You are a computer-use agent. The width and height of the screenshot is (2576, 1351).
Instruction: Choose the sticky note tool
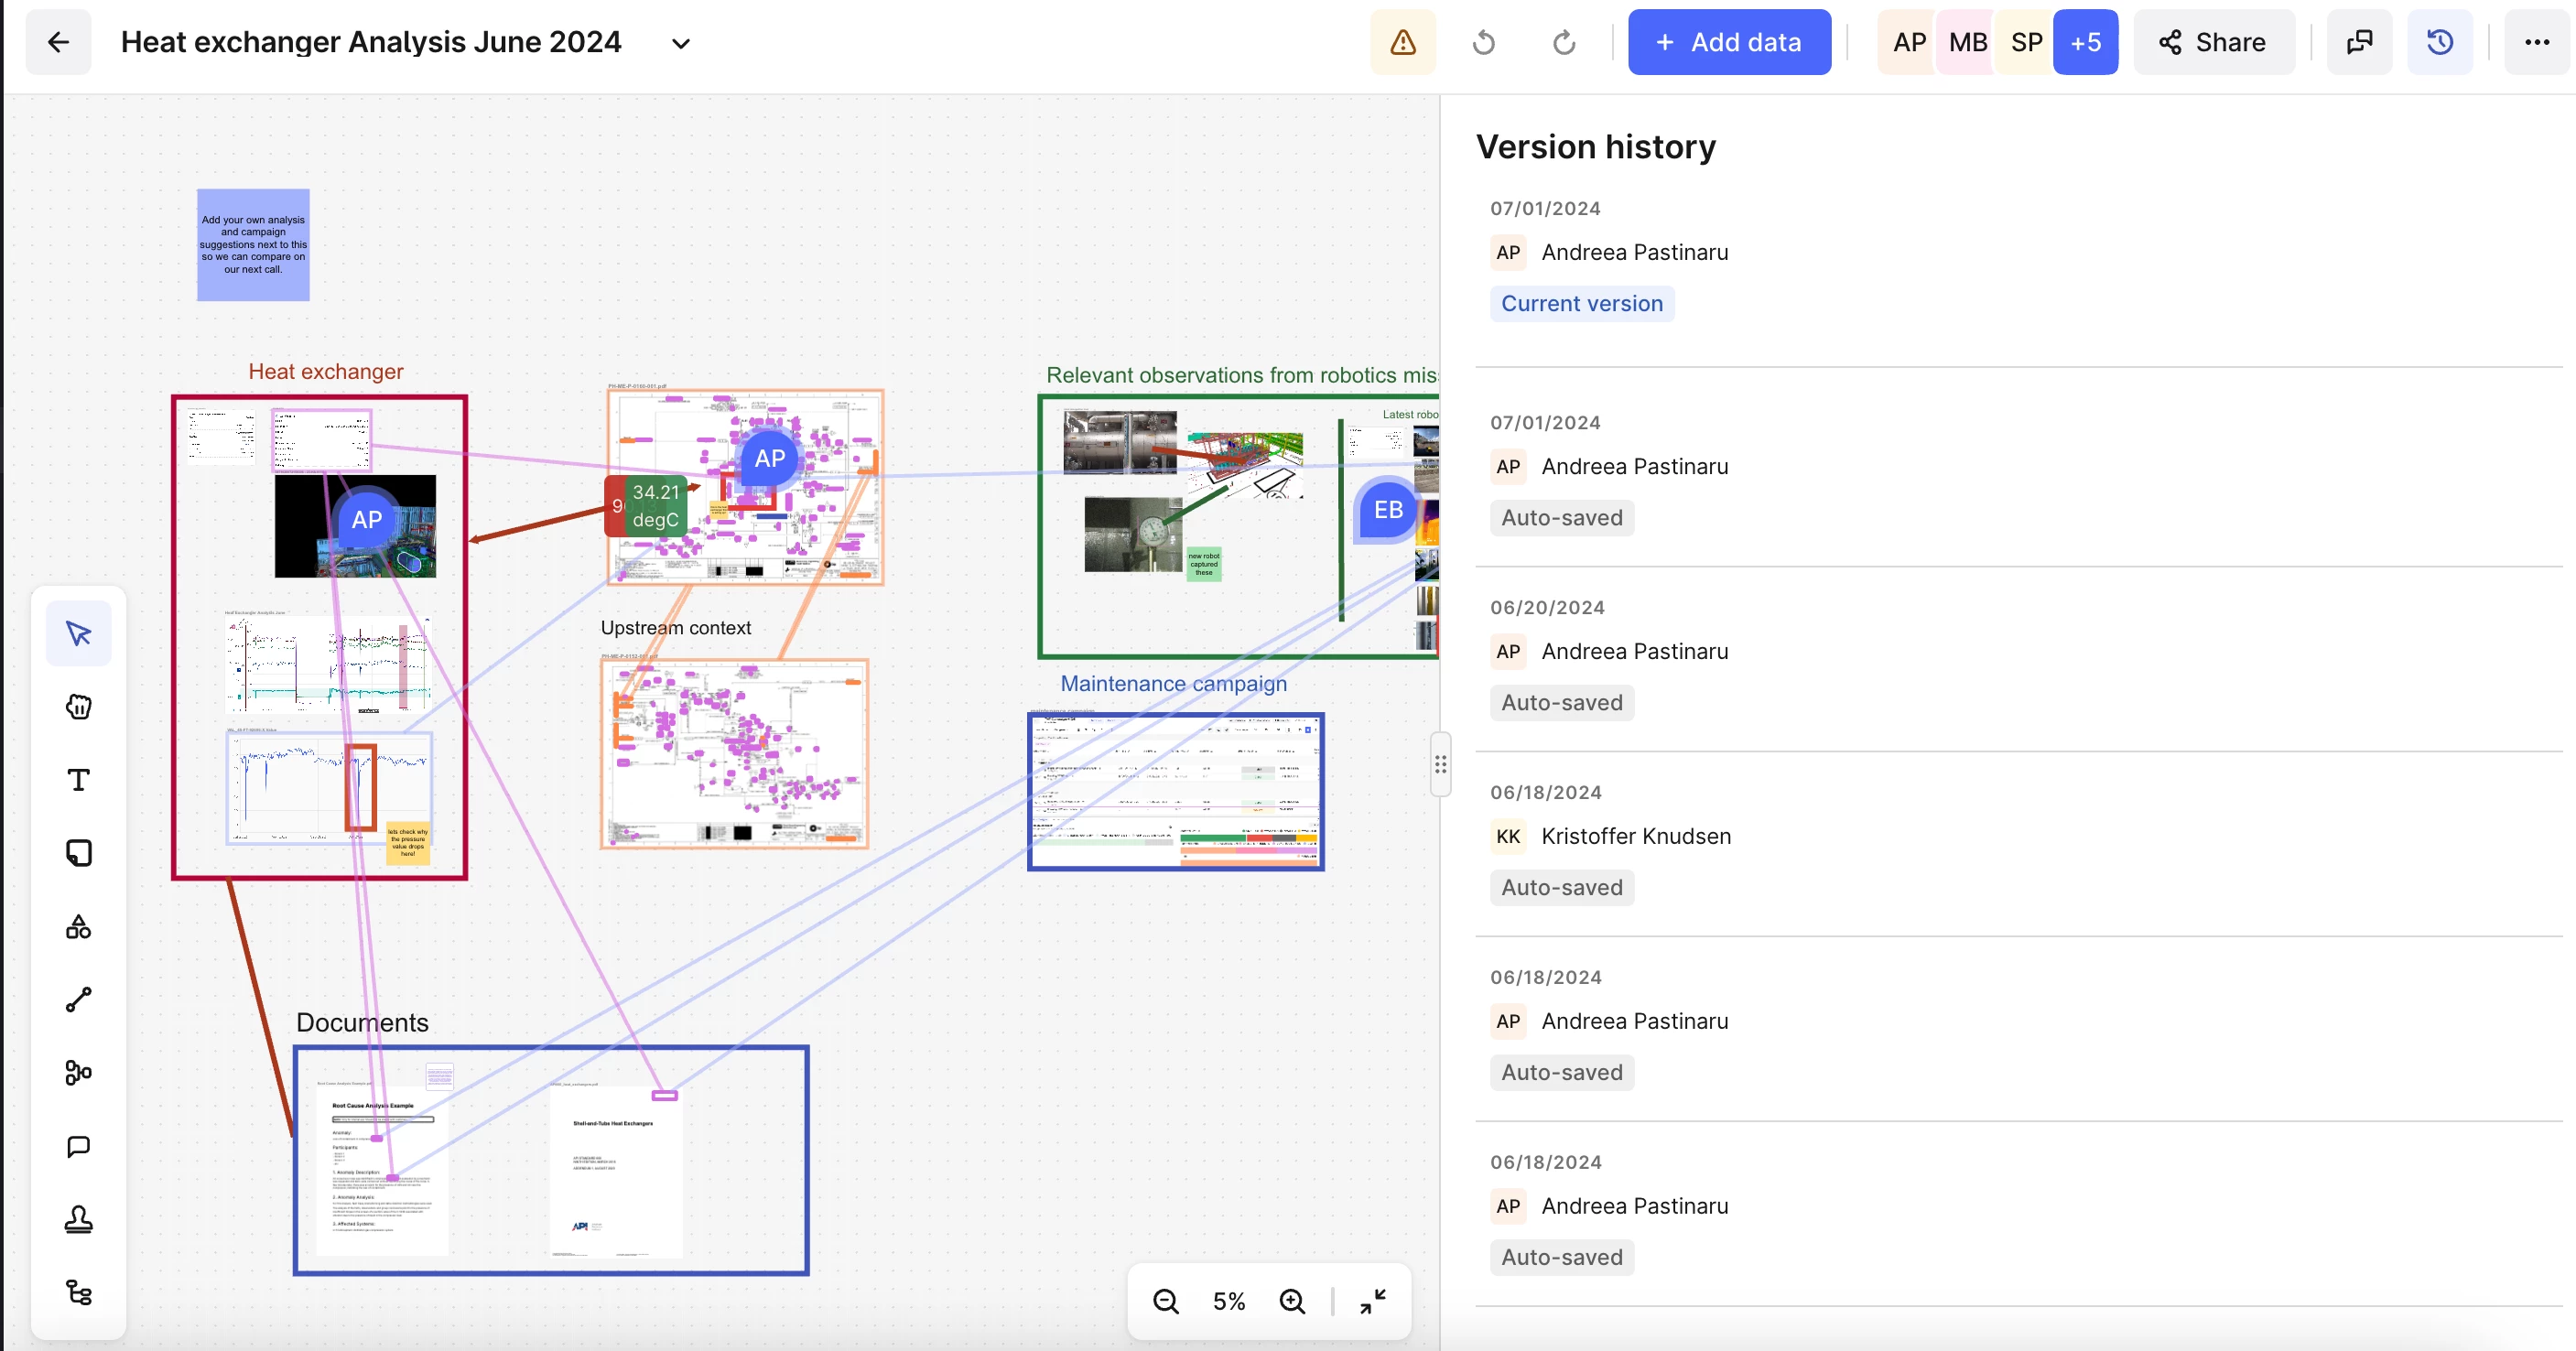[x=78, y=853]
